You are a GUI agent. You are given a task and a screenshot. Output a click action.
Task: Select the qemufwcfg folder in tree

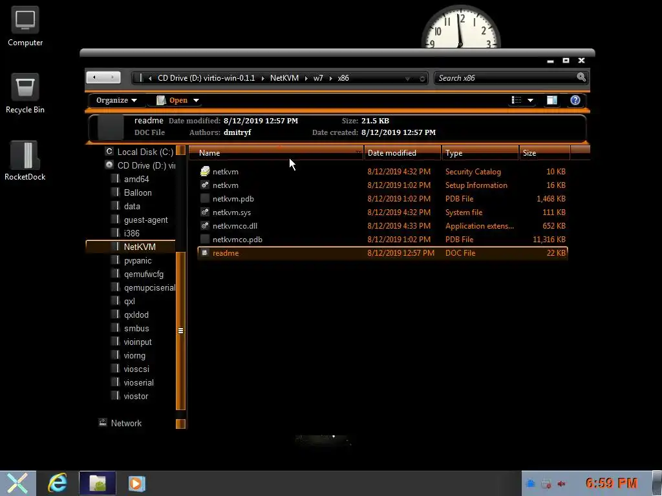144,274
